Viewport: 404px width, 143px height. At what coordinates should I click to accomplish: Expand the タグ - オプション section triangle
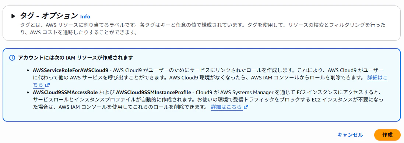click(13, 16)
